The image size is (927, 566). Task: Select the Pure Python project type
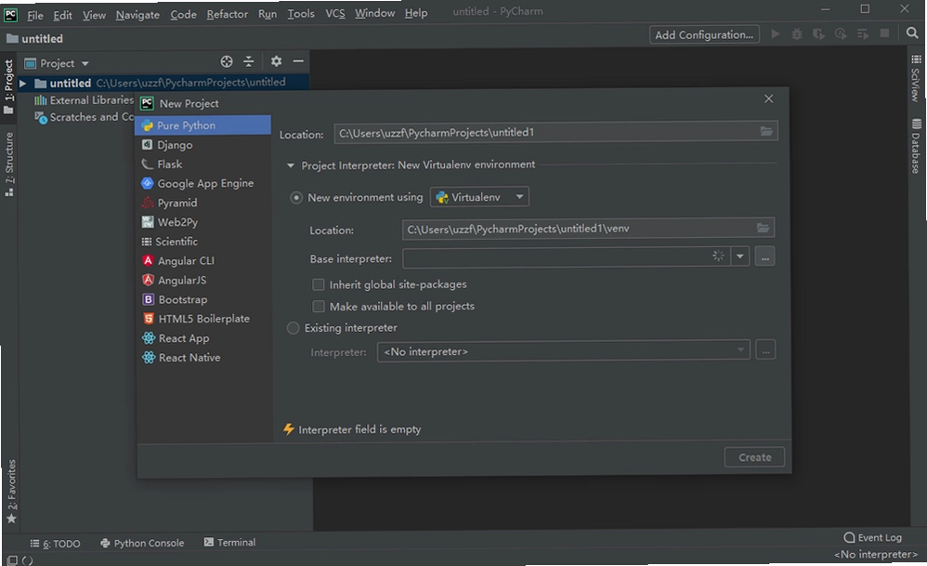coord(203,125)
